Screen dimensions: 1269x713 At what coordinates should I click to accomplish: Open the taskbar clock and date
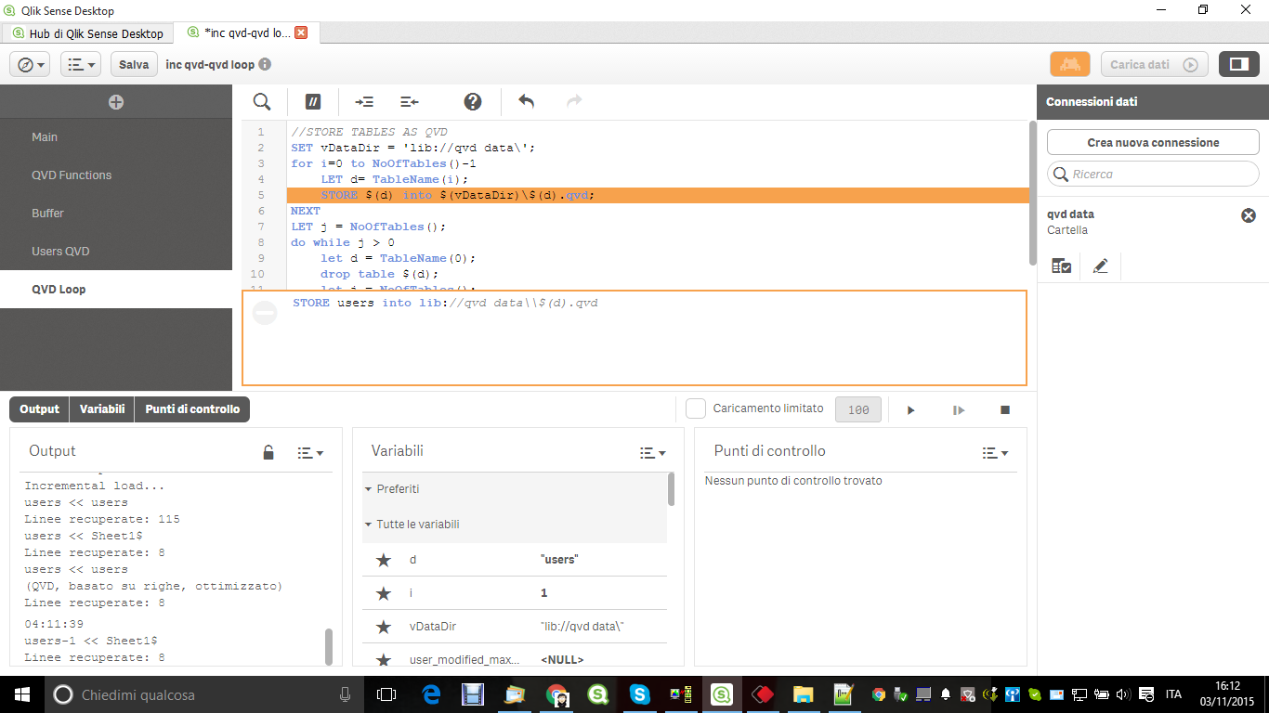coord(1226,694)
